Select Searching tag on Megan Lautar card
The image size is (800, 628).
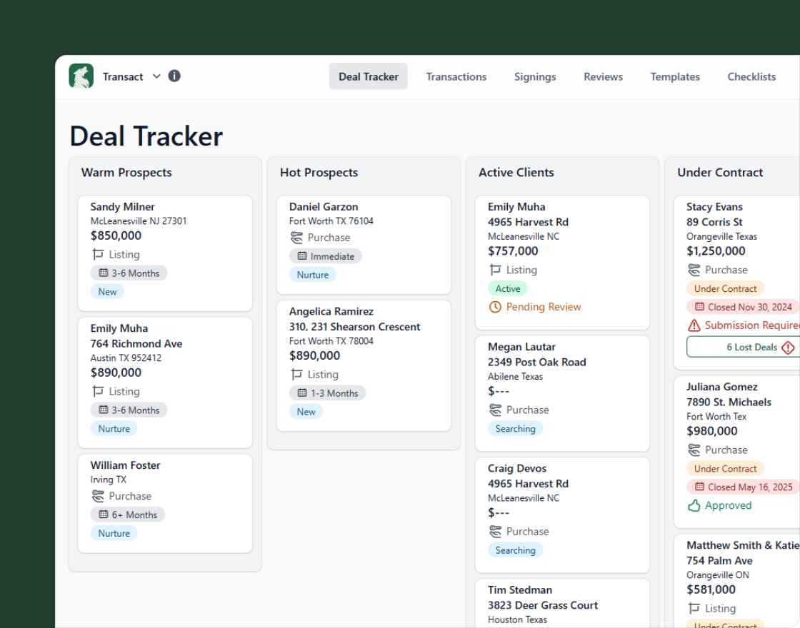(515, 429)
